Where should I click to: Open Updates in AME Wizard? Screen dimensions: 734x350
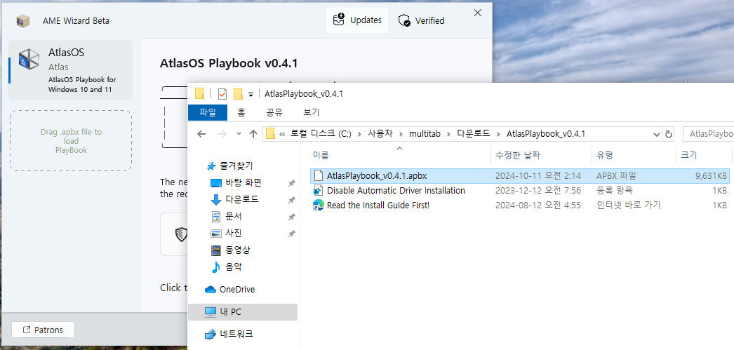(357, 20)
